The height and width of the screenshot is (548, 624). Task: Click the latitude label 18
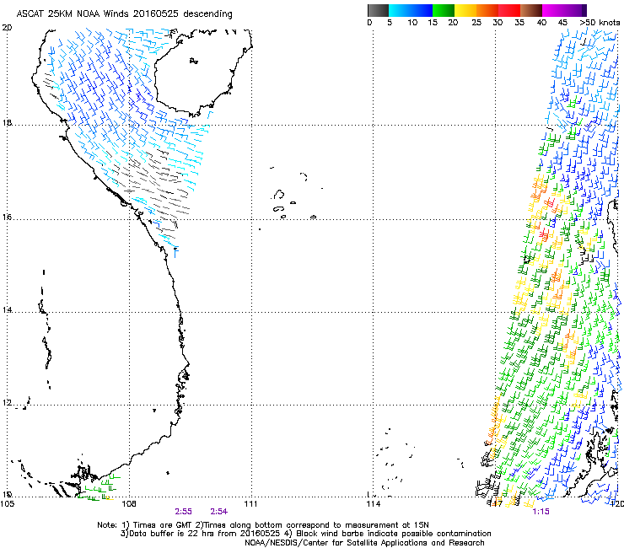(7, 122)
